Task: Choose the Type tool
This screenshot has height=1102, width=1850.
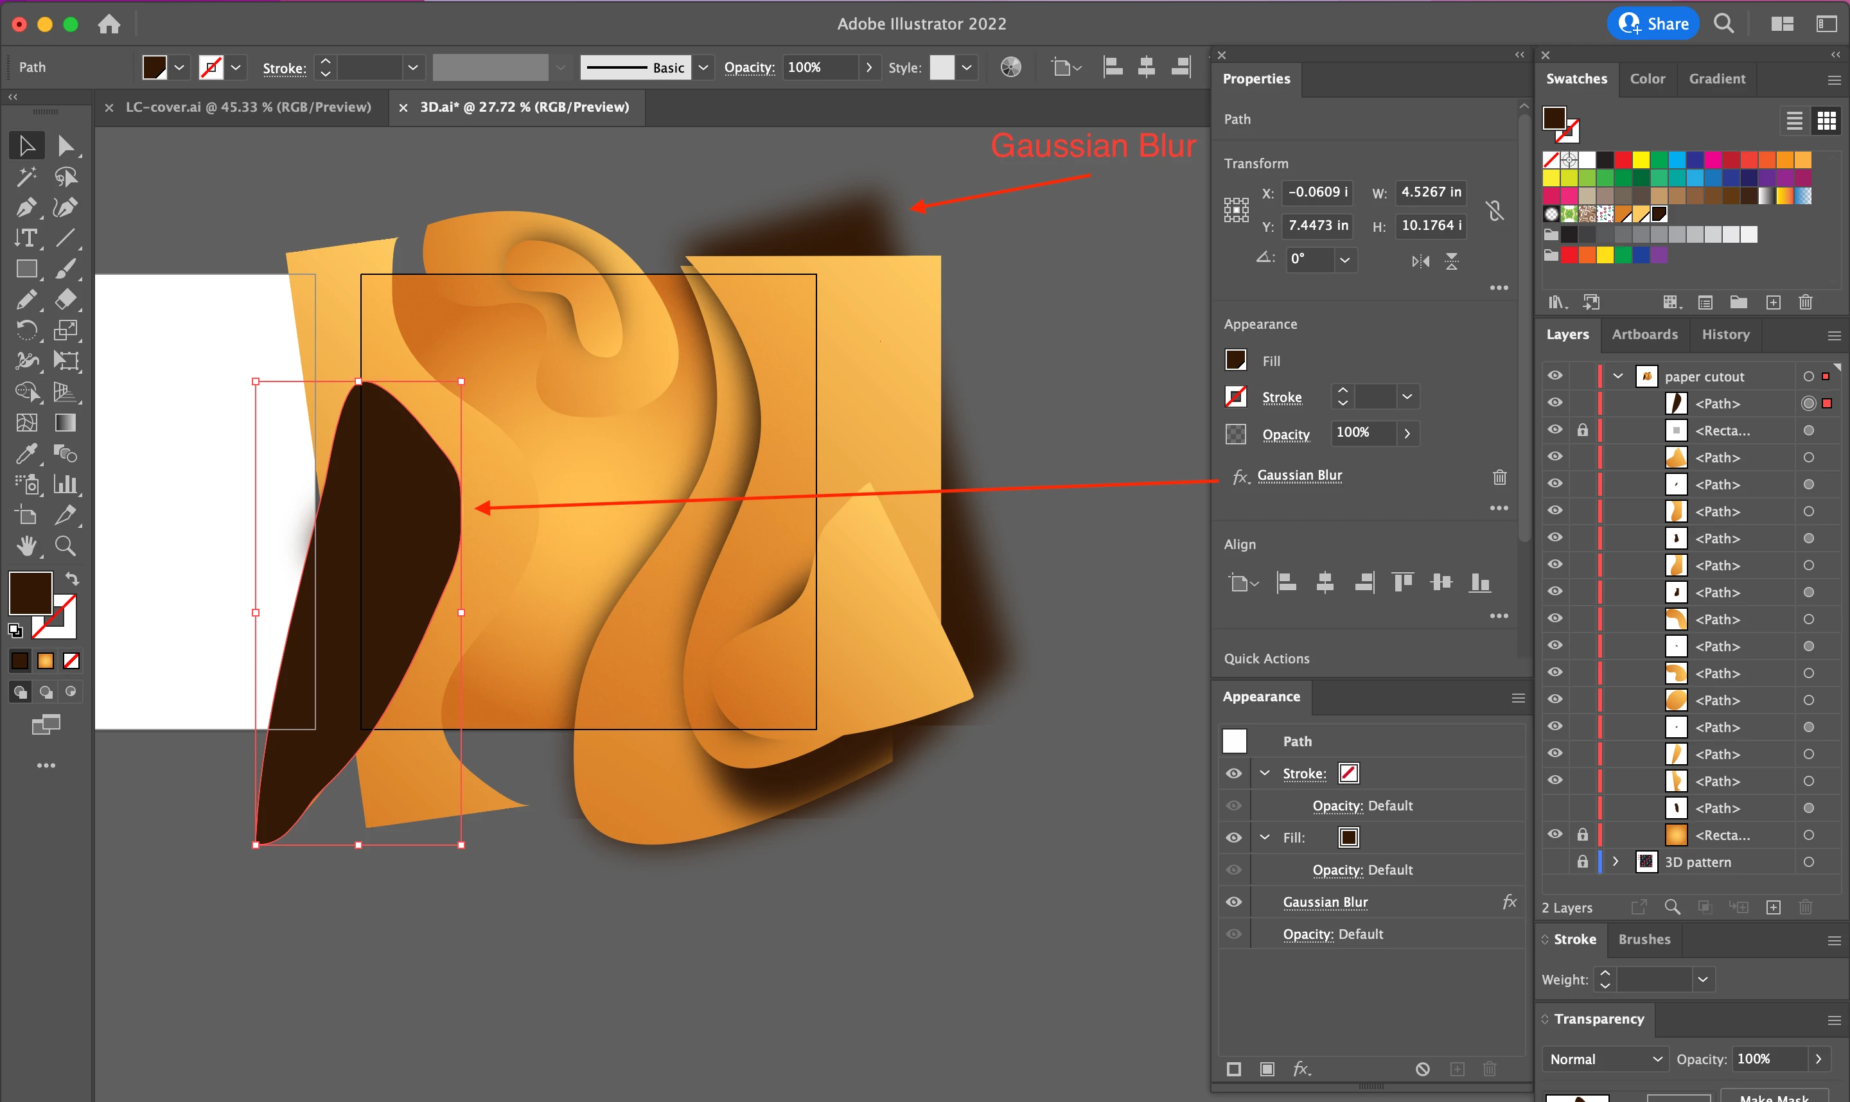Action: pos(27,238)
